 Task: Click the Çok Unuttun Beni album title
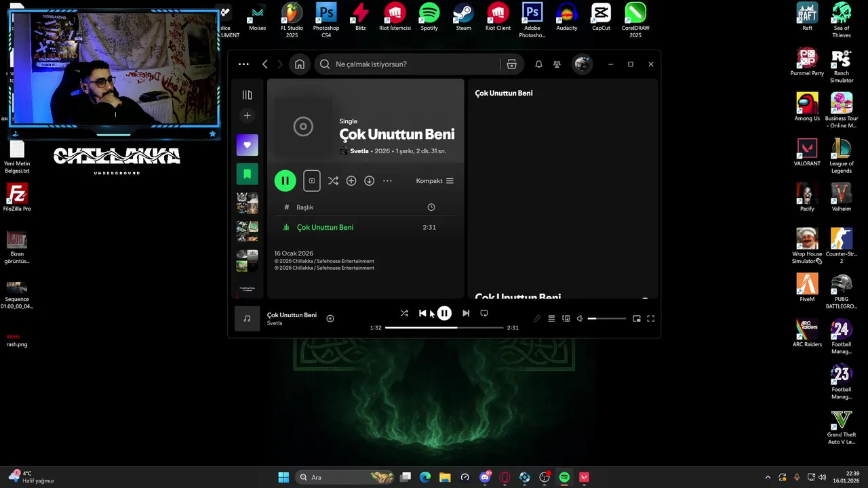397,135
